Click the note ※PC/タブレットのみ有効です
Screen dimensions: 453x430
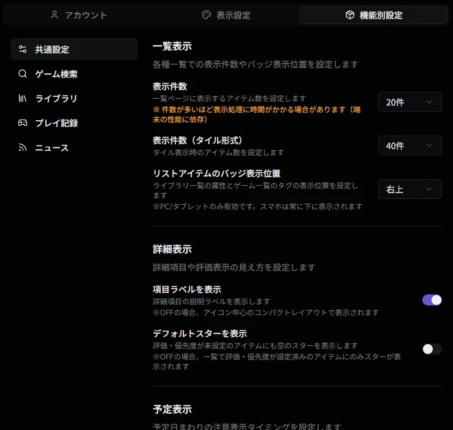257,207
